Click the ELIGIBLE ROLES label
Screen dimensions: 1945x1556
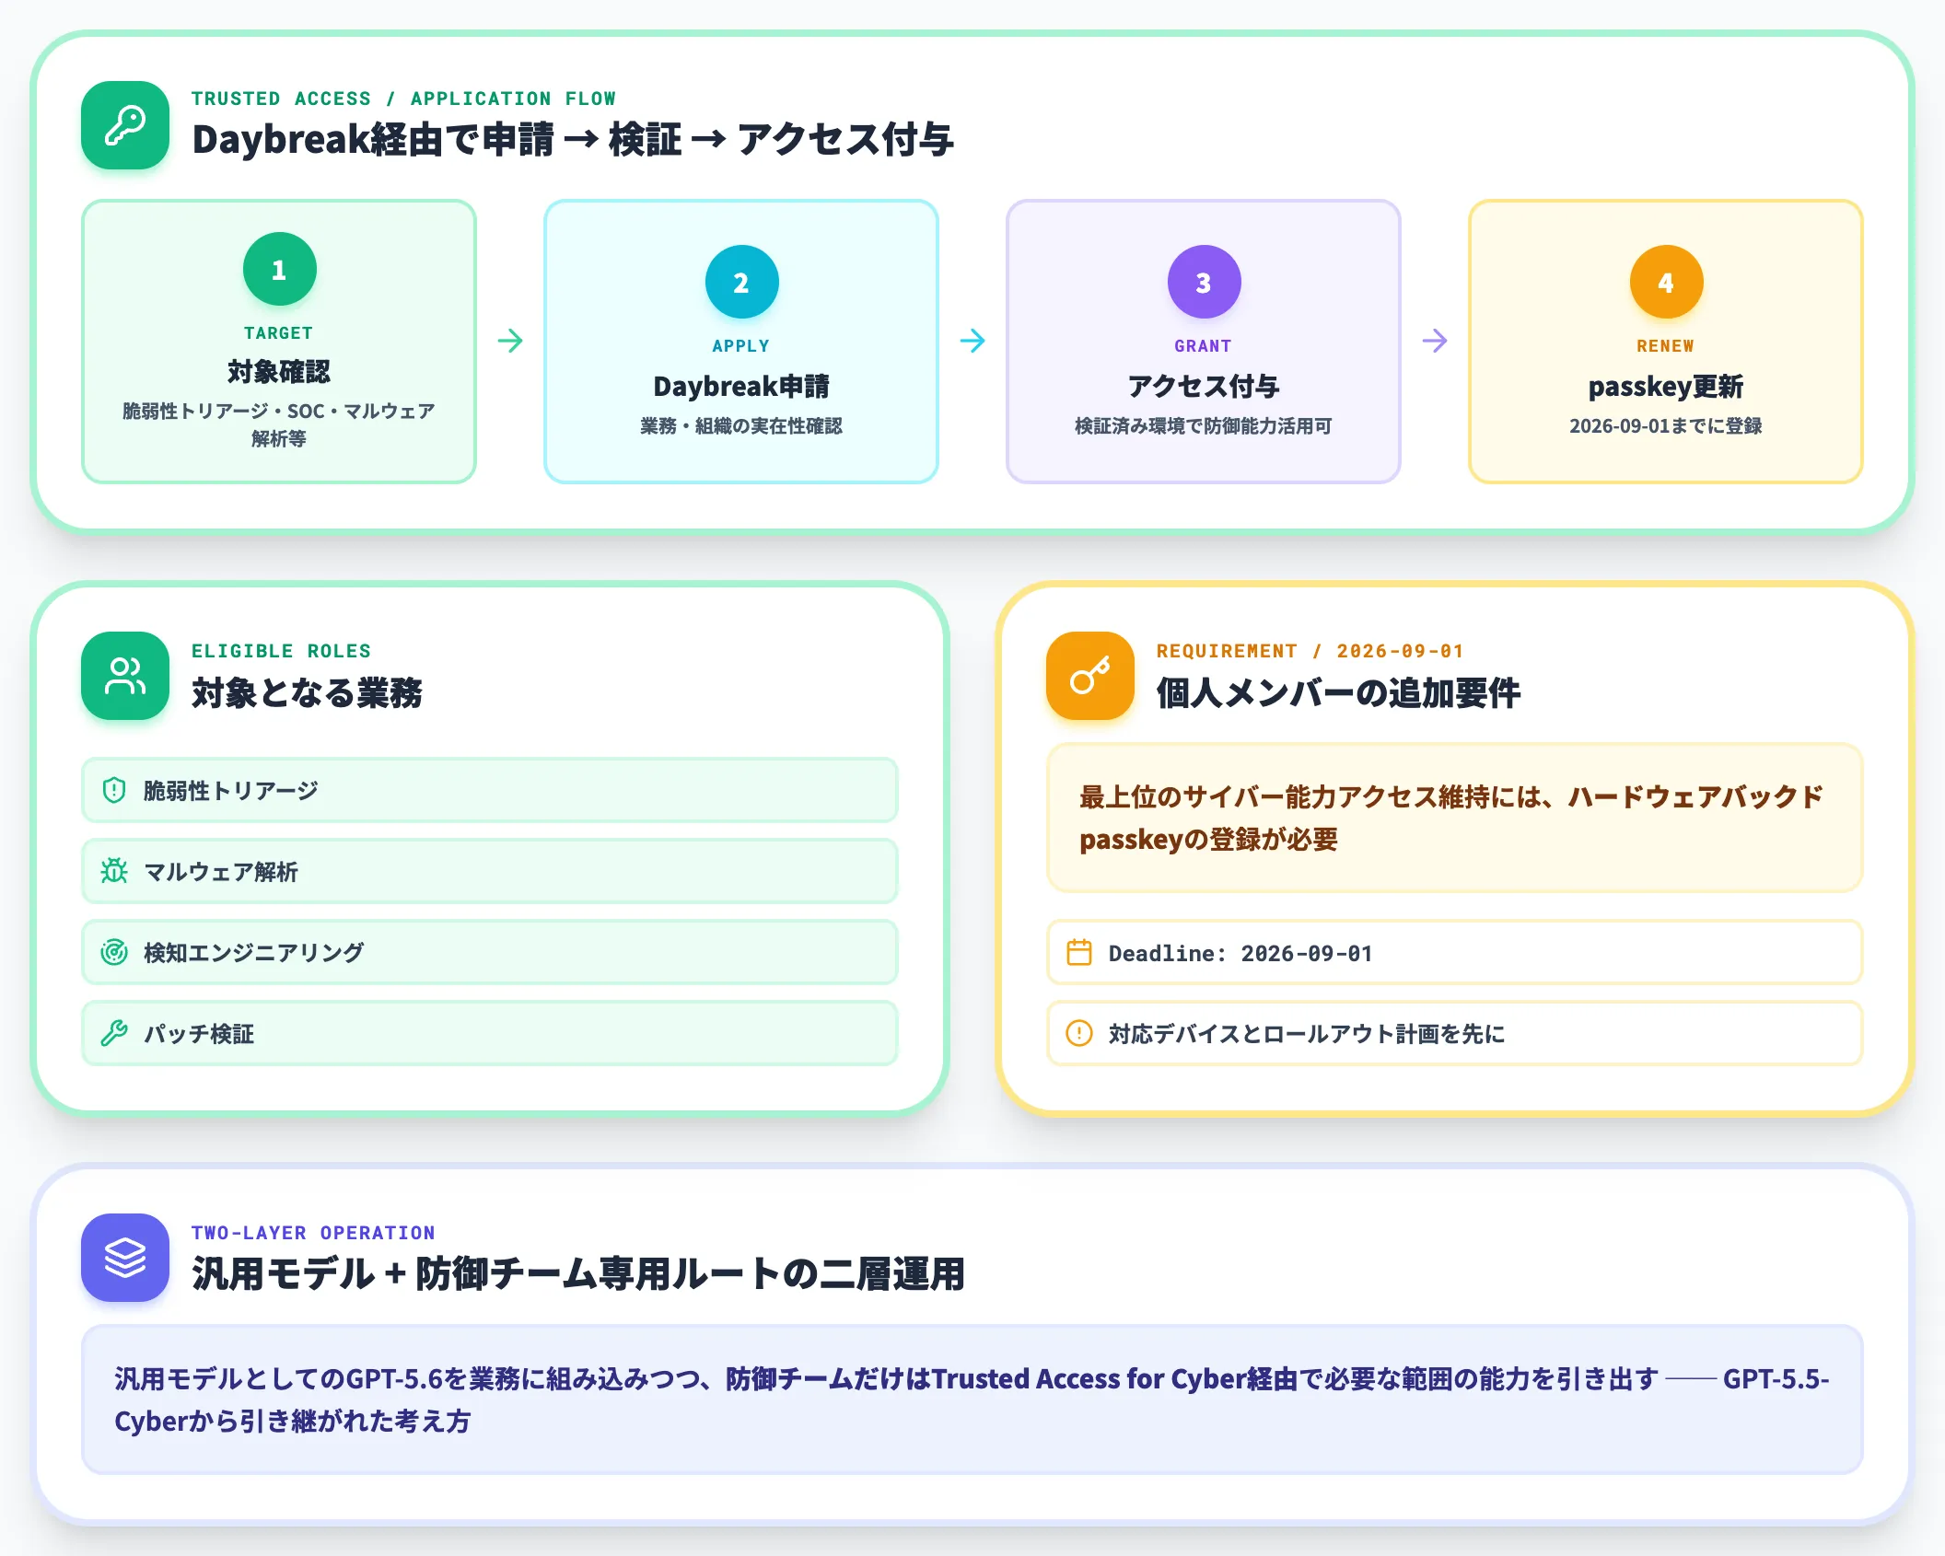[281, 651]
